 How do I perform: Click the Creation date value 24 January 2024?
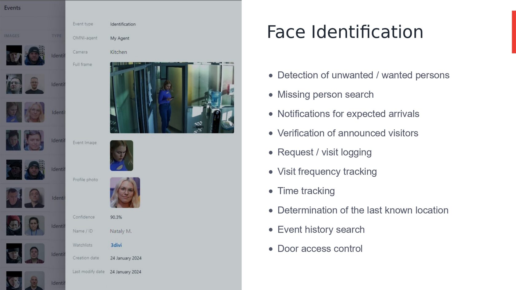tap(126, 258)
